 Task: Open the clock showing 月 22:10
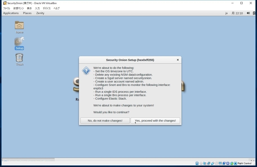pos(237,13)
